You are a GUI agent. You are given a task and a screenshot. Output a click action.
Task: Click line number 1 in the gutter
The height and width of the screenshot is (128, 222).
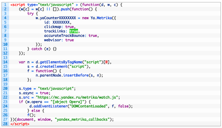point(5,5)
